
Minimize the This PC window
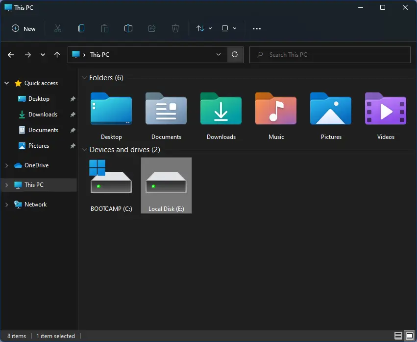pos(361,7)
